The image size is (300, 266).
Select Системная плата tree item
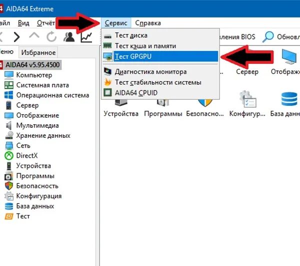(42, 85)
